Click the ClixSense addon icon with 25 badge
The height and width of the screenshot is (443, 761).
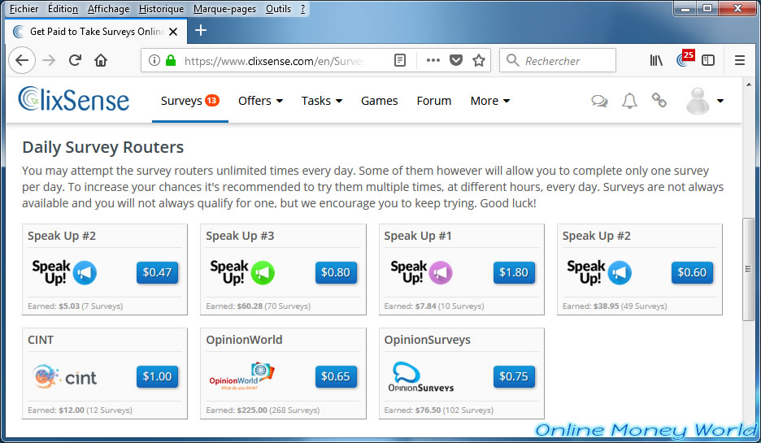(x=685, y=59)
